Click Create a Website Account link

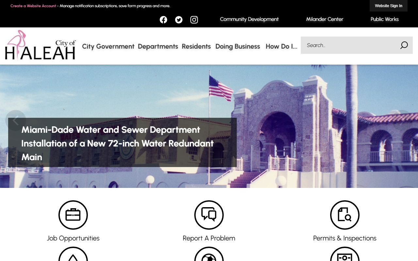tap(33, 6)
